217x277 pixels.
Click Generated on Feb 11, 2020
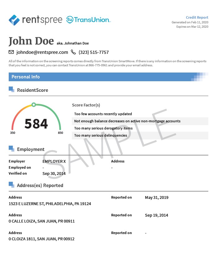(x=190, y=22)
